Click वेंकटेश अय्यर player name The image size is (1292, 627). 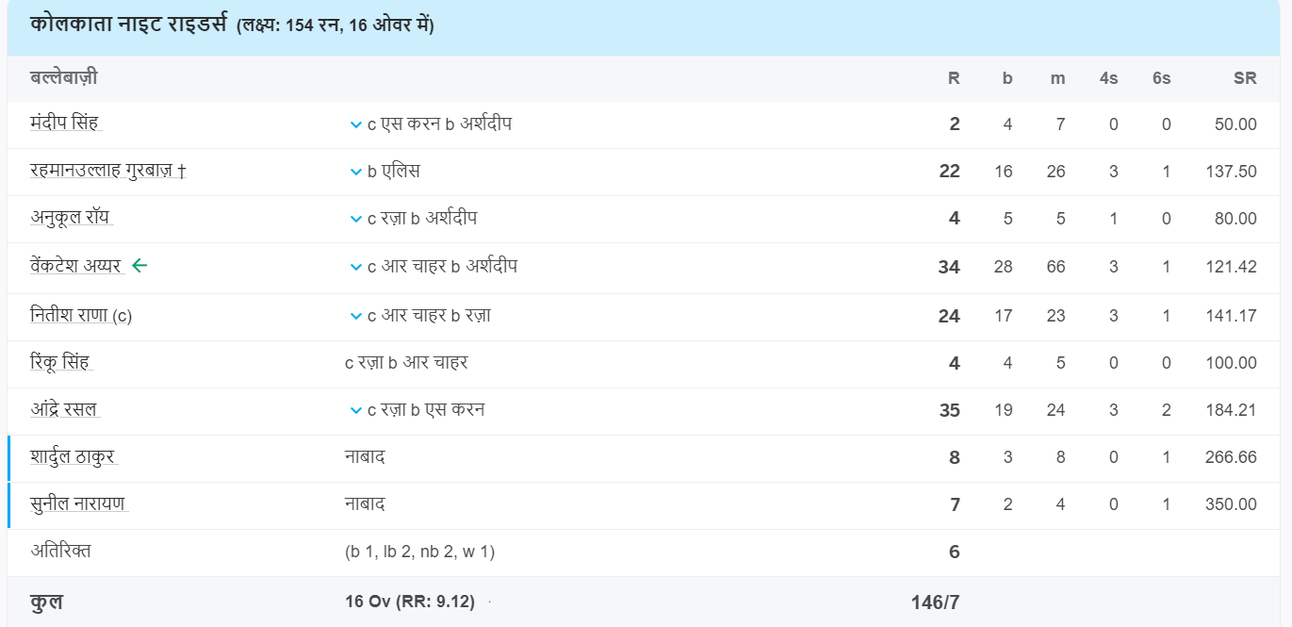pyautogui.click(x=76, y=267)
